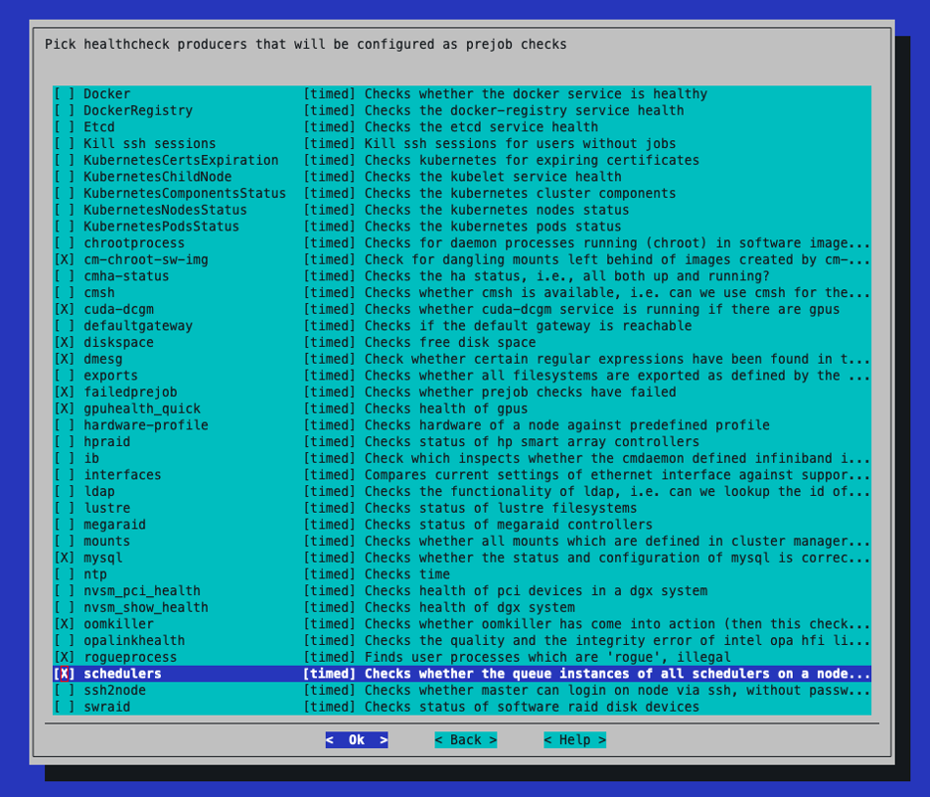The width and height of the screenshot is (930, 797).
Task: Uncheck the selected schedulers checkbox
Action: click(64, 674)
